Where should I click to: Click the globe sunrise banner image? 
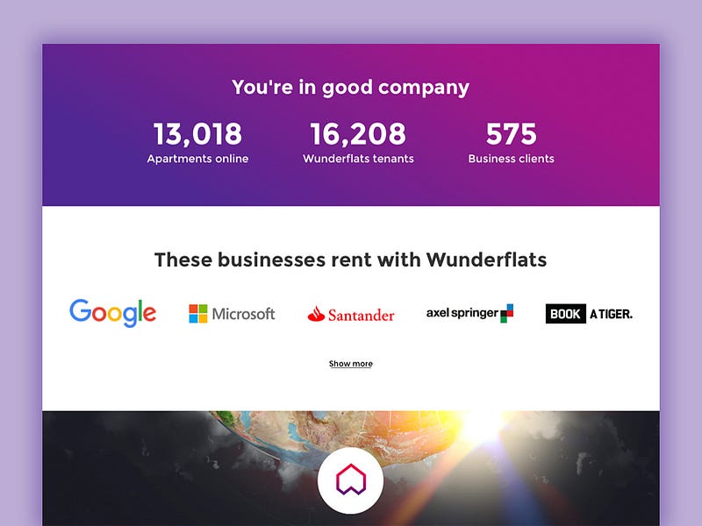tap(350, 468)
